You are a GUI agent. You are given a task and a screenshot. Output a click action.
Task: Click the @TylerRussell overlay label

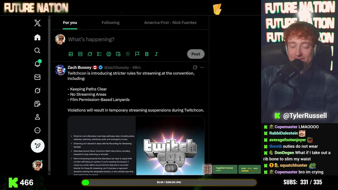[x=301, y=116]
